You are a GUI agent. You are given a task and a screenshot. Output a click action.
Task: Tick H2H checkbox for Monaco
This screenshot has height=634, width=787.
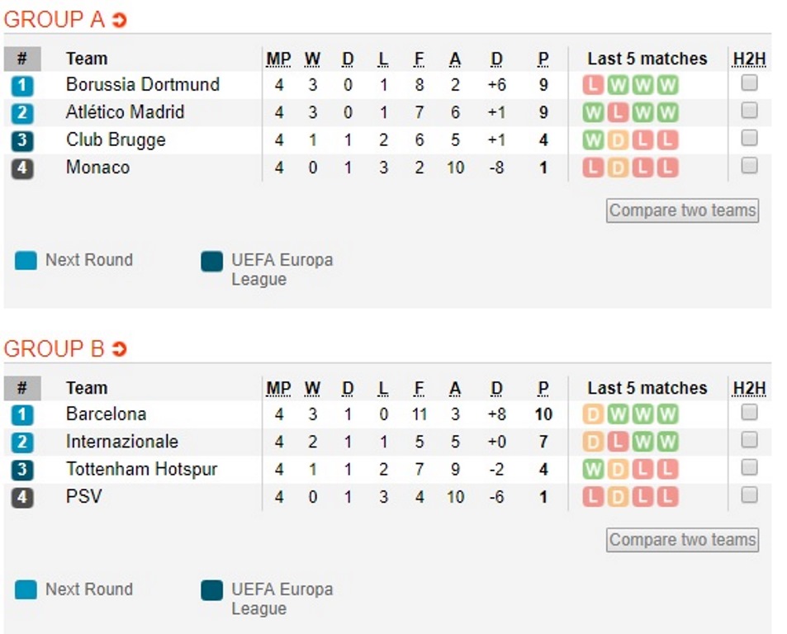pyautogui.click(x=749, y=166)
